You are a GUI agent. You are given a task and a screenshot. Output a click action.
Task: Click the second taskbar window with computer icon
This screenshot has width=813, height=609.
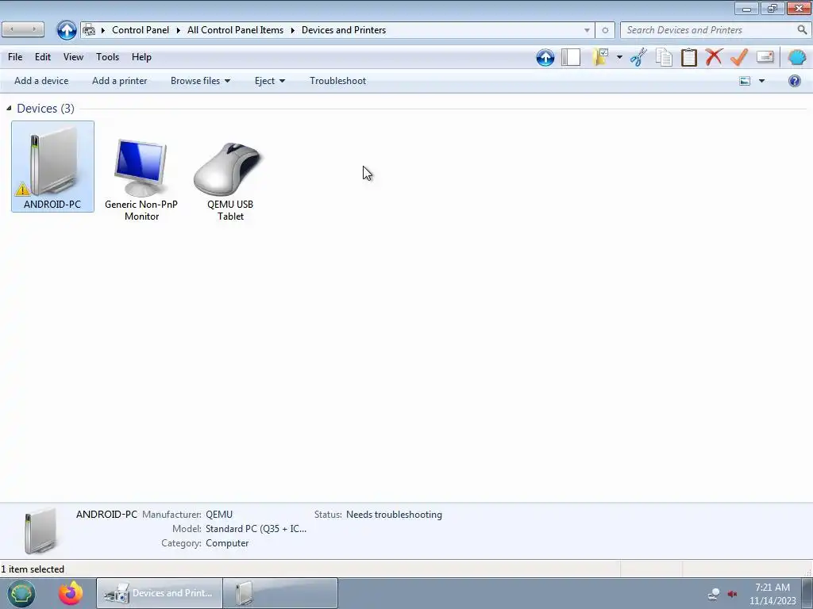coord(280,593)
